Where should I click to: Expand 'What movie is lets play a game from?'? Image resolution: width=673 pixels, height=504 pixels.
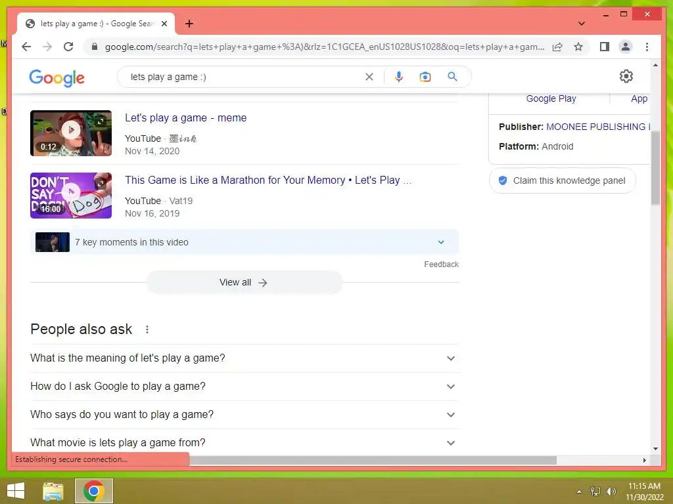[244, 443]
